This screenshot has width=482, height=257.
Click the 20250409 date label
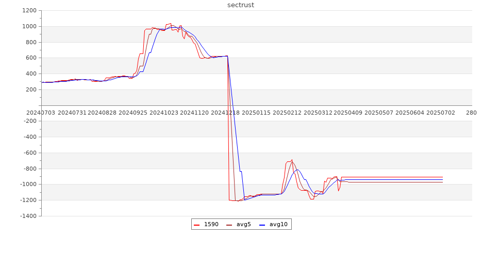(x=348, y=113)
